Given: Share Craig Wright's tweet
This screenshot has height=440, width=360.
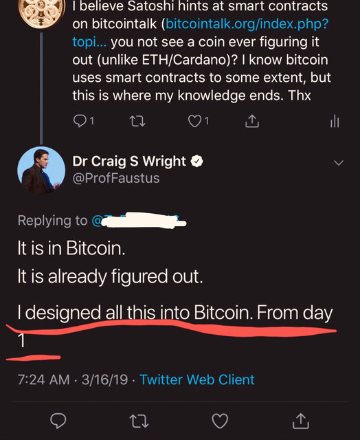Looking at the screenshot, I should (x=300, y=421).
